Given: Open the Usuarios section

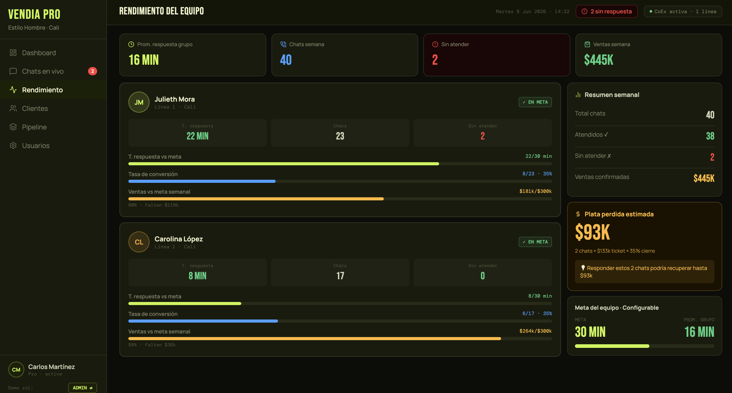Looking at the screenshot, I should [53, 145].
